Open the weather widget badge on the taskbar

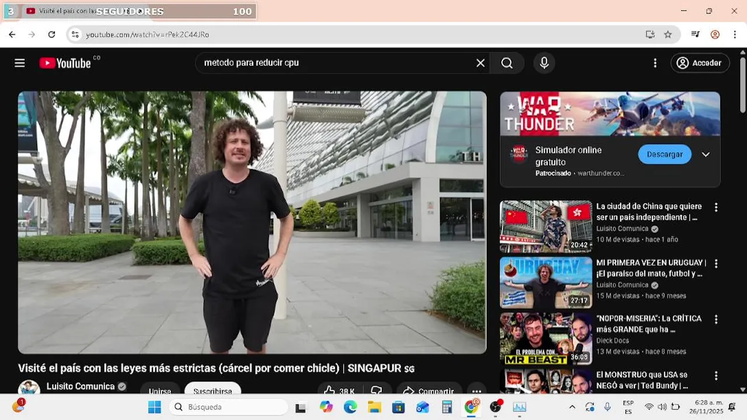[19, 406]
